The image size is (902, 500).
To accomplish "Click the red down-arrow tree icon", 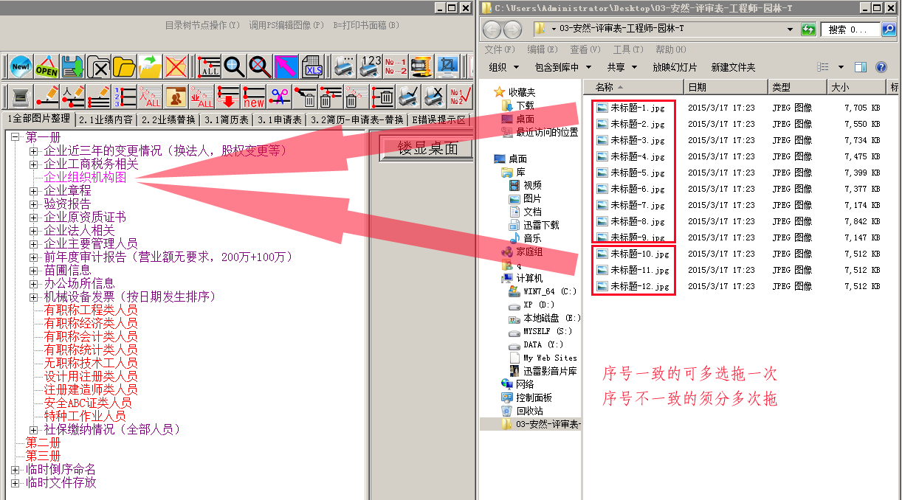I will pyautogui.click(x=227, y=96).
